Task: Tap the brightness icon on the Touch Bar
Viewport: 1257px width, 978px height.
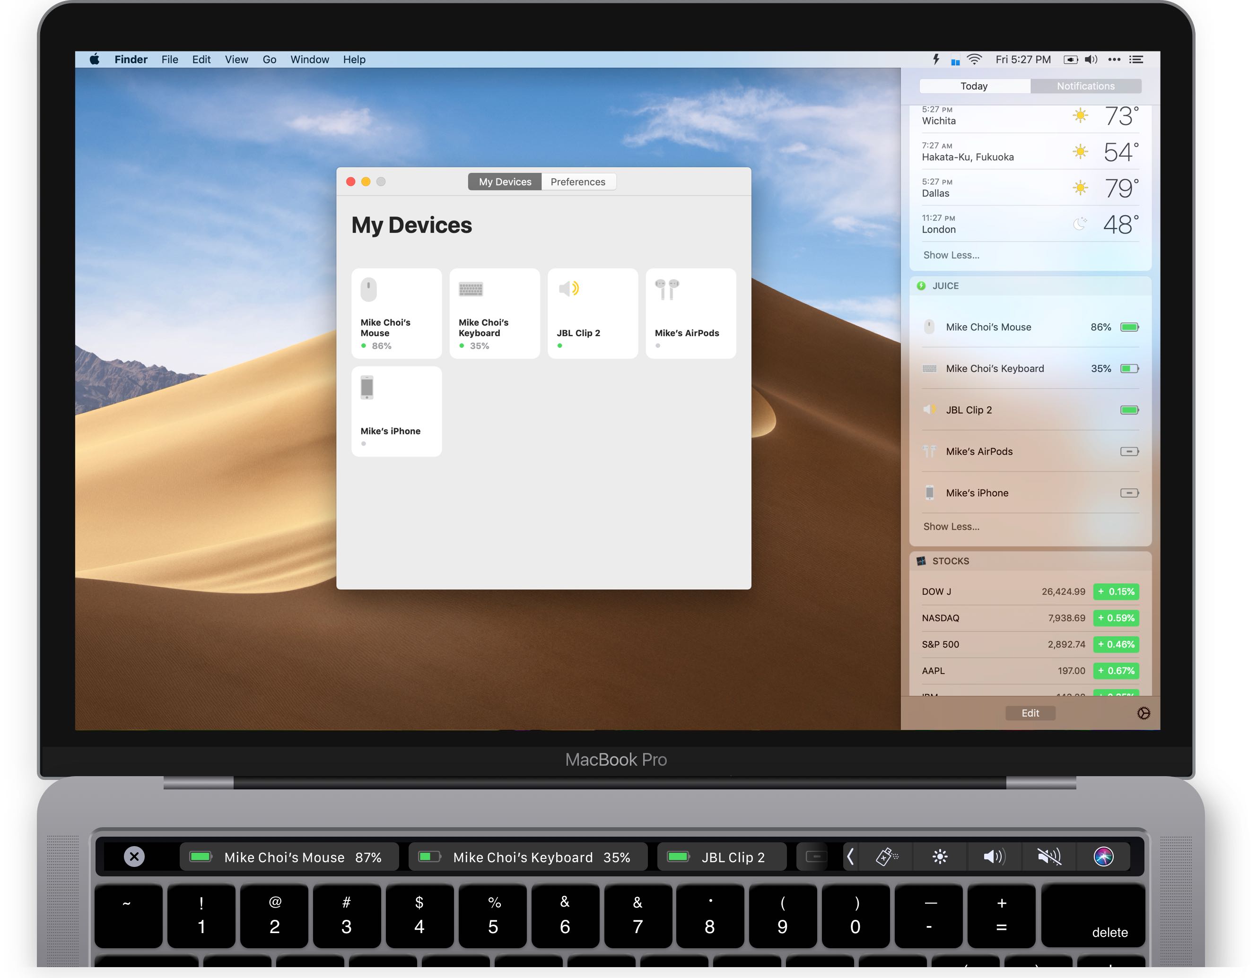Action: point(941,857)
